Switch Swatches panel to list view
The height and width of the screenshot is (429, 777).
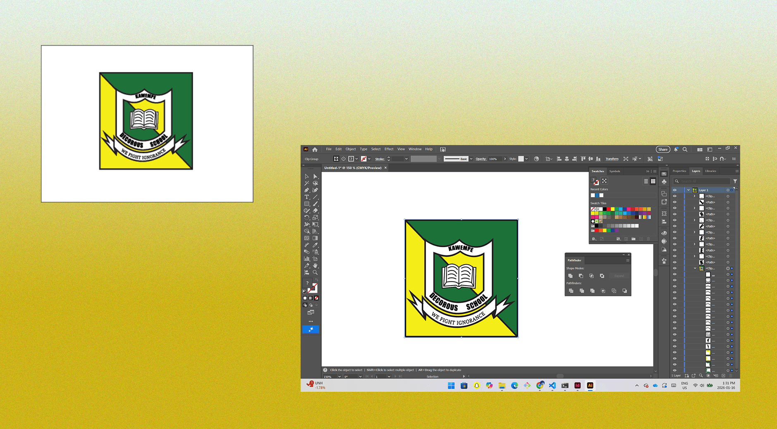(x=646, y=181)
